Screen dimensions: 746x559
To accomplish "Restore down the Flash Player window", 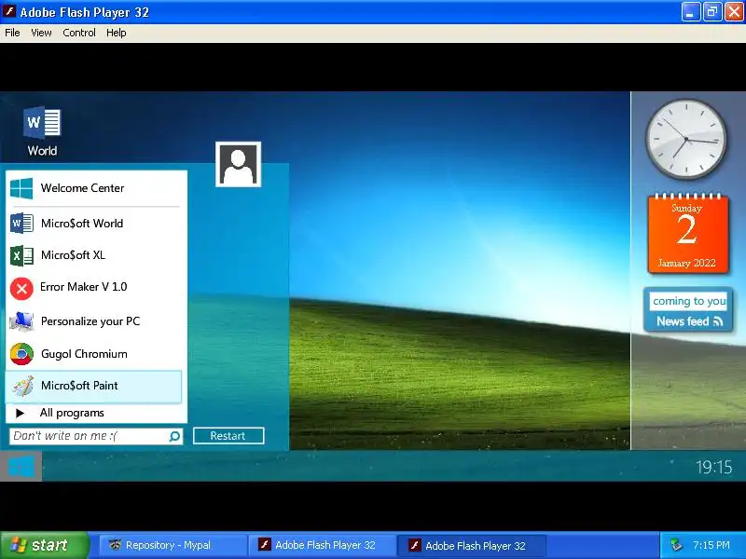I will click(712, 12).
